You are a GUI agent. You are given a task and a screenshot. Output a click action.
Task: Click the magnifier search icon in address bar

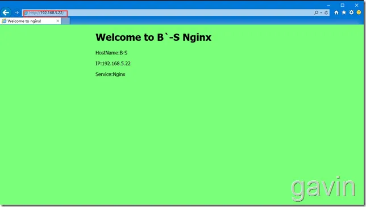click(x=316, y=12)
